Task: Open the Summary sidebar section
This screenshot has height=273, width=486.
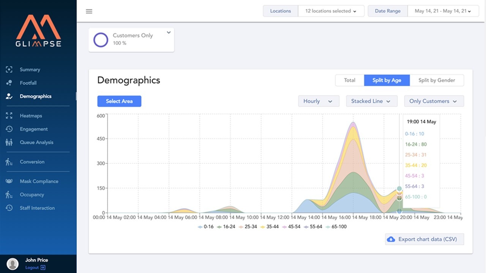Action: (9, 69)
